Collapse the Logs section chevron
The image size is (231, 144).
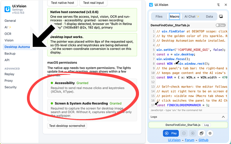click(x=223, y=117)
